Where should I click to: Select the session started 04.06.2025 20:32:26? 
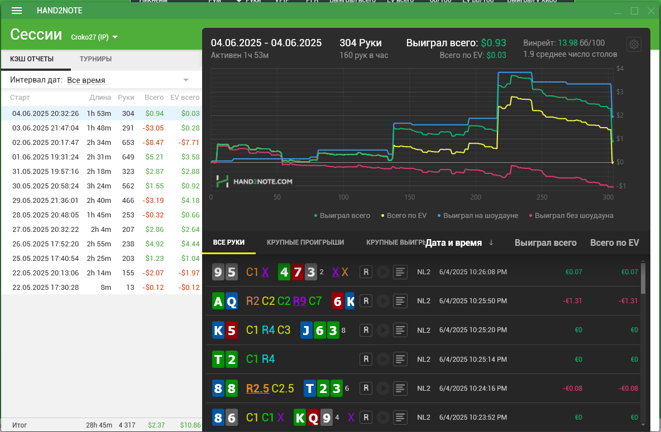101,113
